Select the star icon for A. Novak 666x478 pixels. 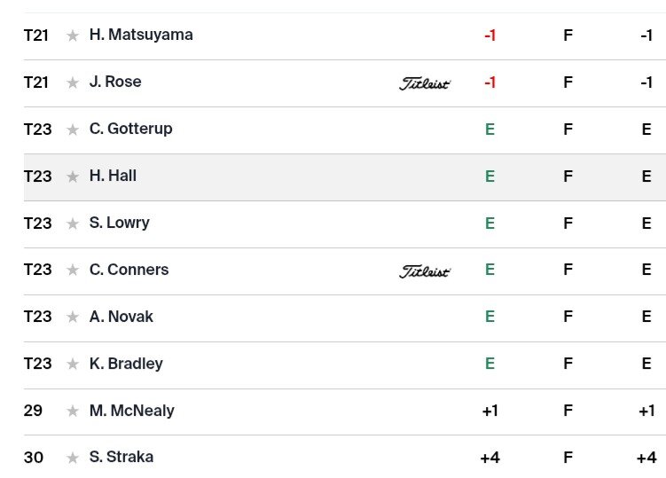point(73,317)
